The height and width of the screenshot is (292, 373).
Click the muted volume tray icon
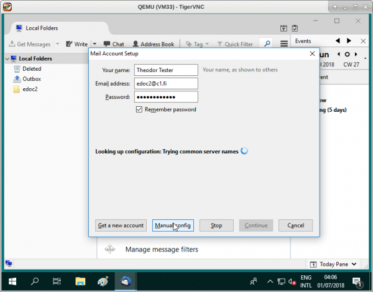pyautogui.click(x=292, y=282)
